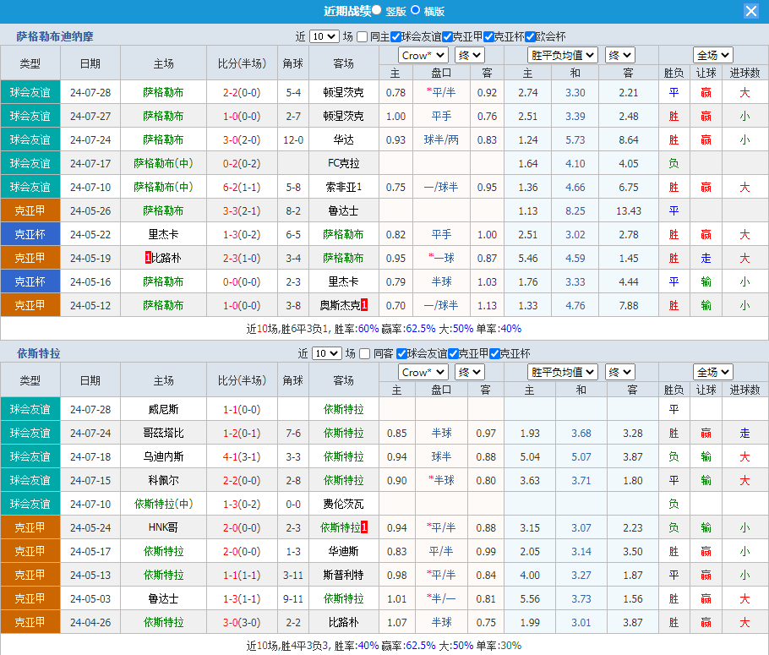View the 4-1(3-1) match score
The height and width of the screenshot is (655, 769).
pos(242,456)
